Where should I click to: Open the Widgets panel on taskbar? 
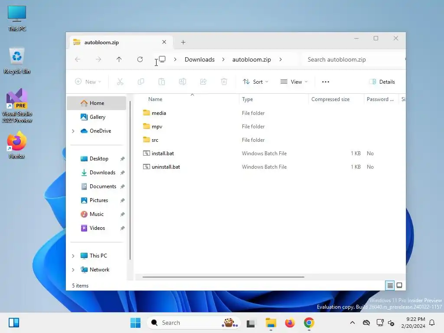pos(13,323)
